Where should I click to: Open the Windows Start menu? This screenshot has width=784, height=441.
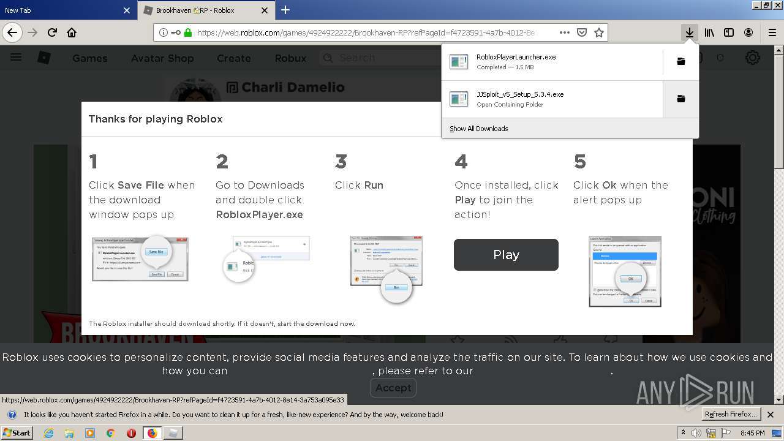(x=17, y=432)
